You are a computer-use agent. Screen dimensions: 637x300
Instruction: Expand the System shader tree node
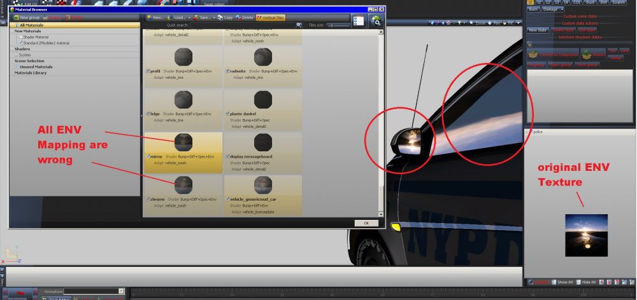[17, 55]
